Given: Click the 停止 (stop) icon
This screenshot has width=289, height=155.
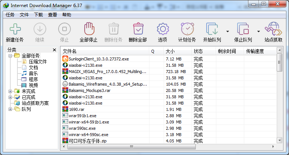Looking at the screenshot, I should pyautogui.click(x=64, y=29).
